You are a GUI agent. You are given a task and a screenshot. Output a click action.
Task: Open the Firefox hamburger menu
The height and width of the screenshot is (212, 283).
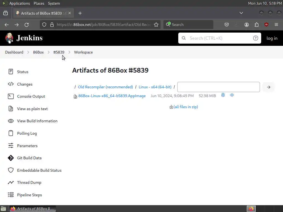pyautogui.click(x=276, y=25)
